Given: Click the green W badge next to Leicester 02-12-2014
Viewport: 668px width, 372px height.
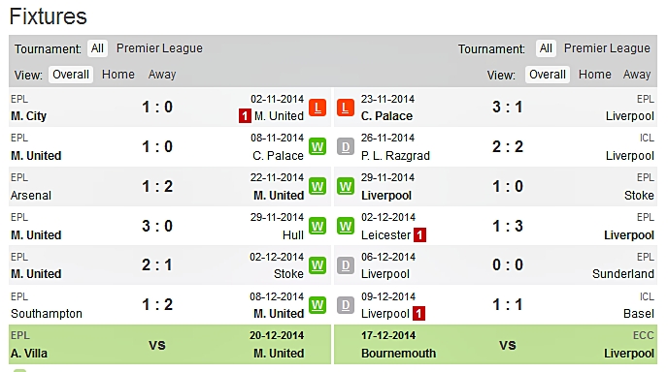Looking at the screenshot, I should click(x=346, y=226).
